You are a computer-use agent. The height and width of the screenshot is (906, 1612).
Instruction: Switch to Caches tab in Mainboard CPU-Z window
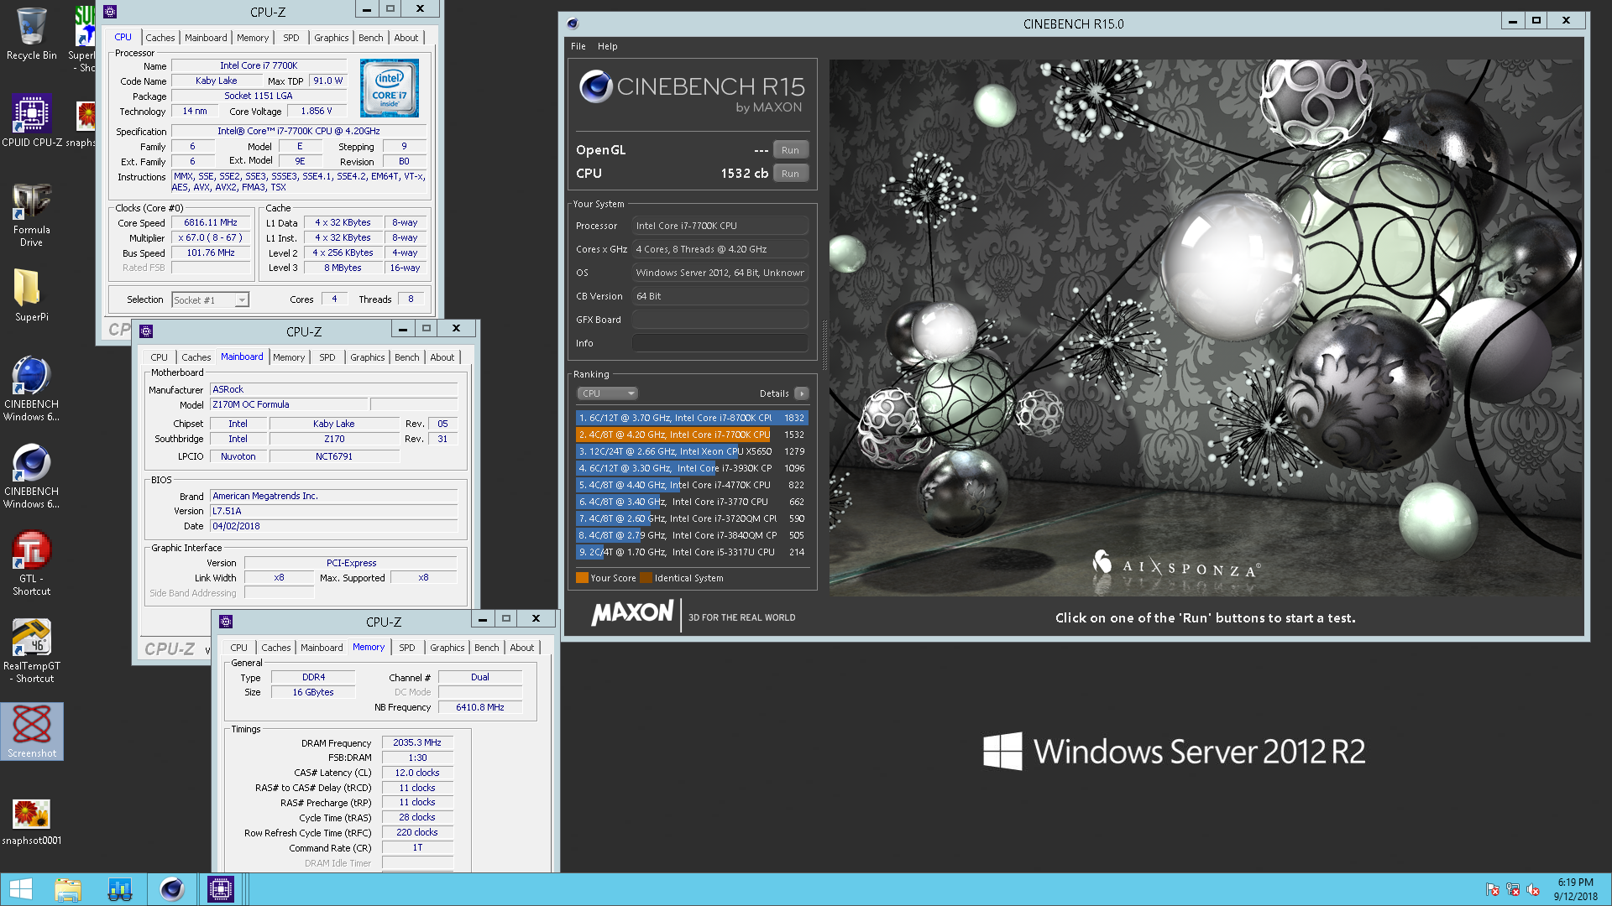[x=196, y=357]
